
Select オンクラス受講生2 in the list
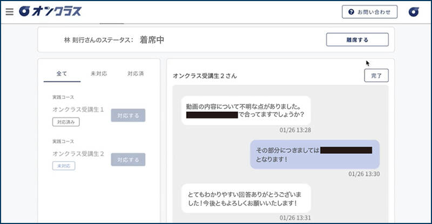click(x=78, y=154)
